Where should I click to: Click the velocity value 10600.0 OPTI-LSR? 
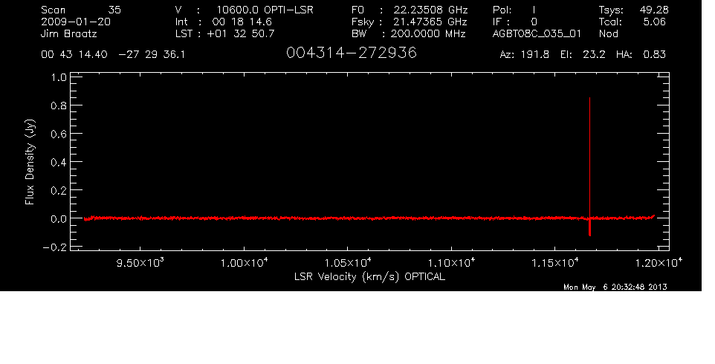[x=265, y=10]
